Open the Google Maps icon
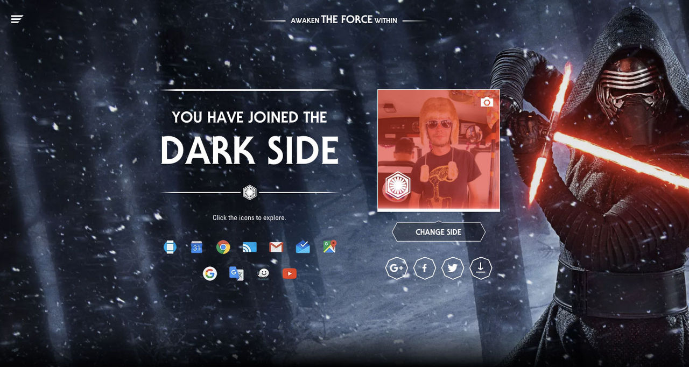This screenshot has height=367, width=689. (330, 247)
